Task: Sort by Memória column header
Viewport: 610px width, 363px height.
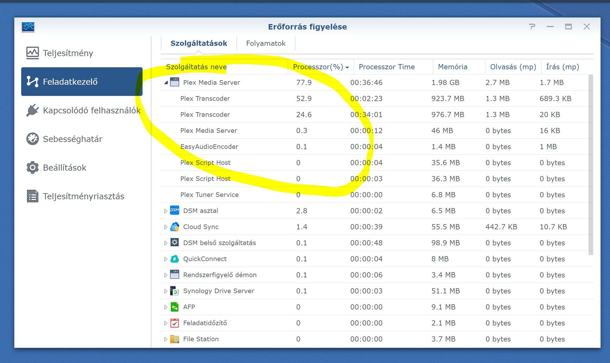Action: coord(459,67)
